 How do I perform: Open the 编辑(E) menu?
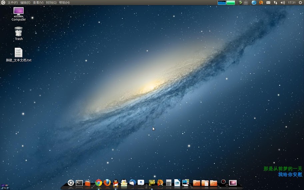click(x=25, y=3)
